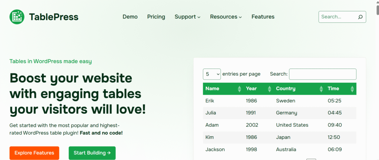The height and width of the screenshot is (160, 379).
Task: Sort table by Time column arrows
Action: point(352,89)
